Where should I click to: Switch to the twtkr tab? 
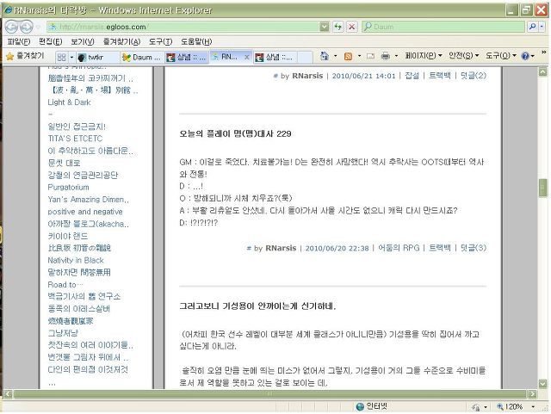coord(97,58)
